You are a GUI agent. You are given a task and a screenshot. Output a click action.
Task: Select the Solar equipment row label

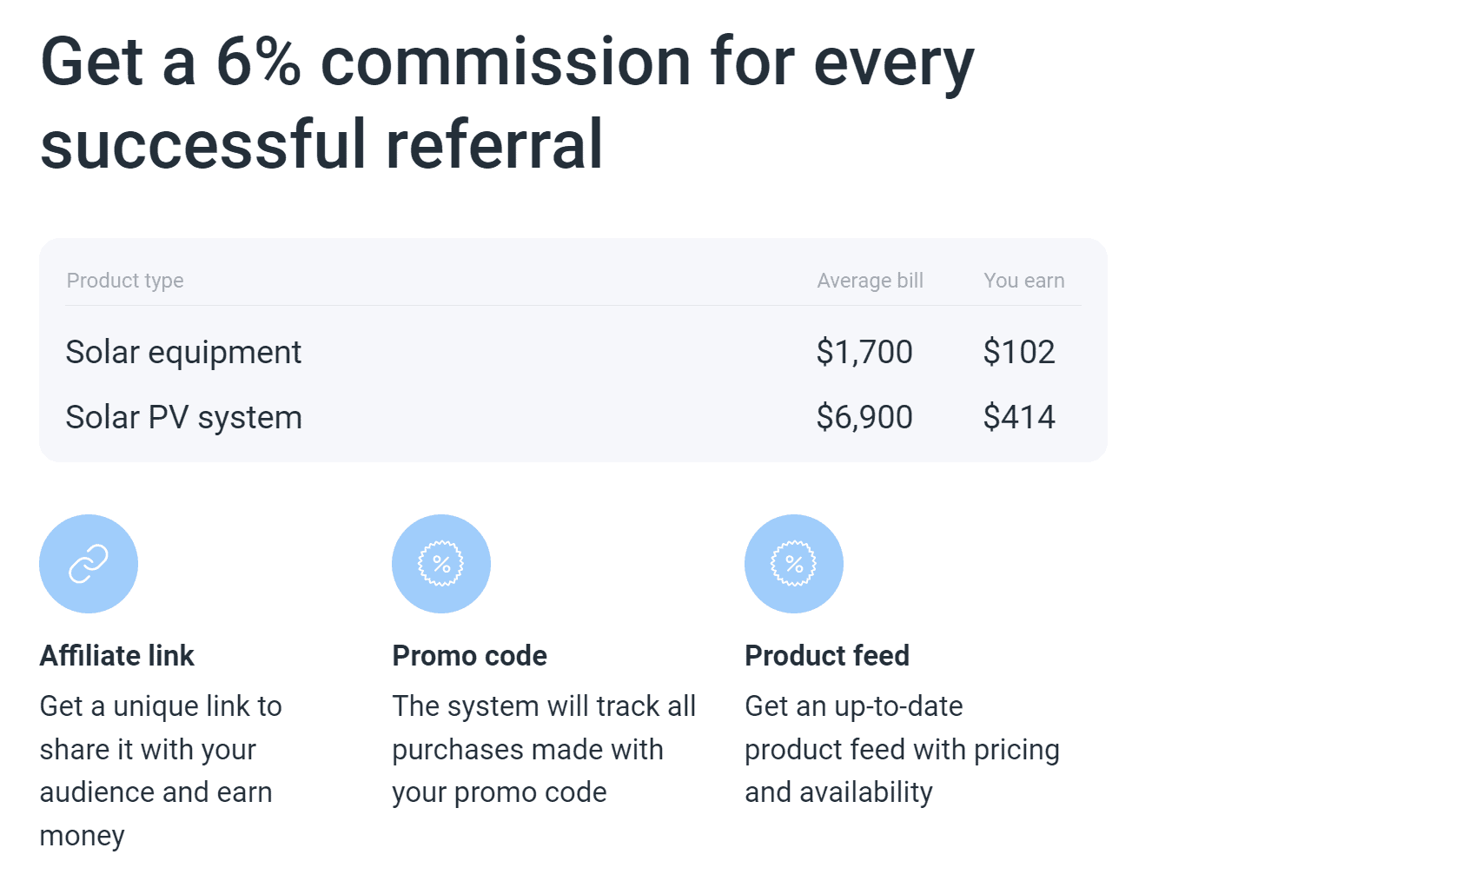point(183,352)
